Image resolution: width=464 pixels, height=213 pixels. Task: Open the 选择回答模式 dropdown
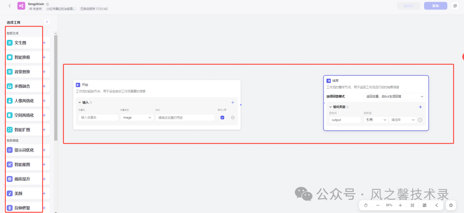click(x=394, y=96)
